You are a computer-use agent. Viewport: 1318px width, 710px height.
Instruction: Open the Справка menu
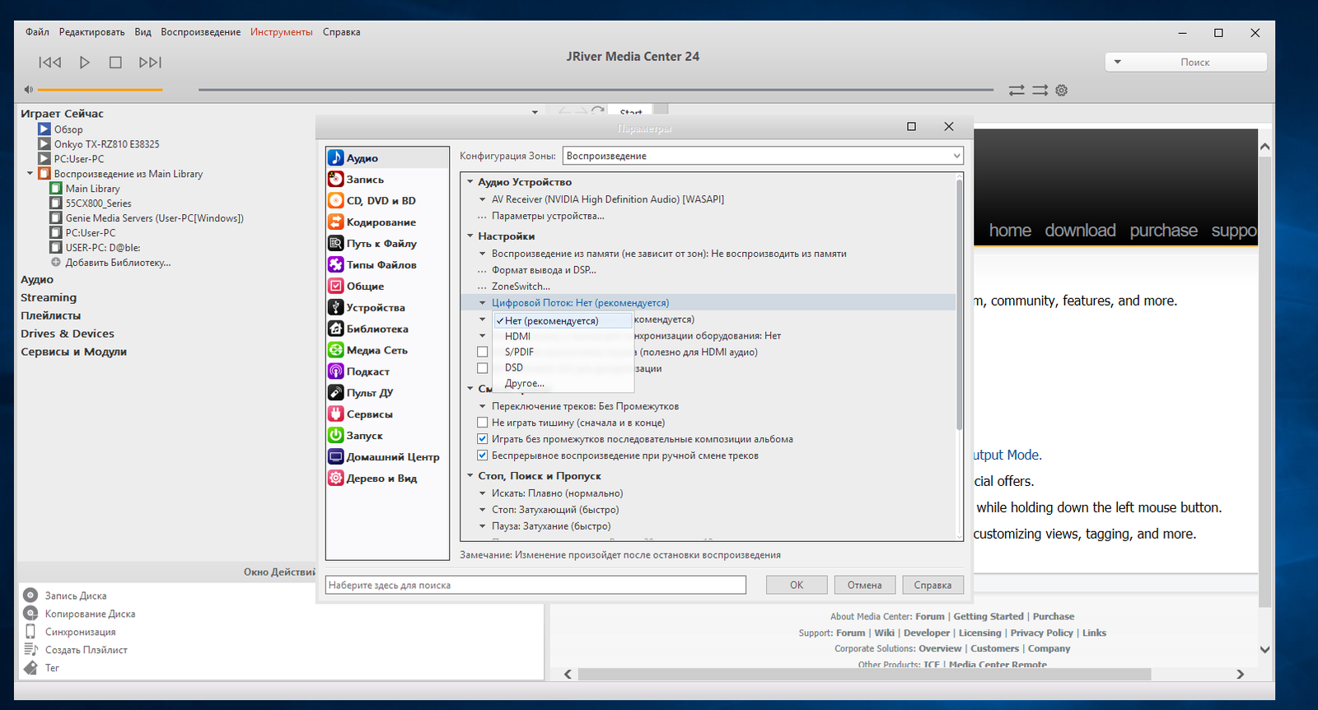pyautogui.click(x=341, y=32)
